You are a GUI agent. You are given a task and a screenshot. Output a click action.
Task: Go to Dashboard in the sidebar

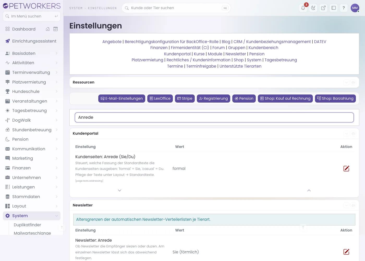pyautogui.click(x=24, y=29)
